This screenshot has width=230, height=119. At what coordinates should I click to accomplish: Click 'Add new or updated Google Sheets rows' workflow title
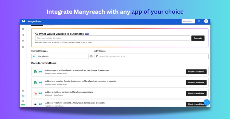[x=81, y=81]
